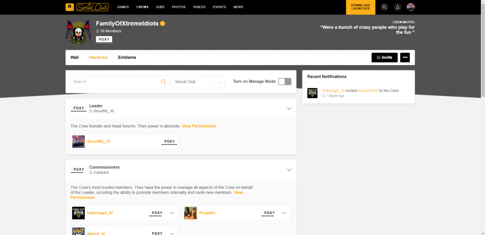The image size is (485, 235).
Task: Open SmurfNL_XI member avatar thumbnail
Action: point(79,141)
